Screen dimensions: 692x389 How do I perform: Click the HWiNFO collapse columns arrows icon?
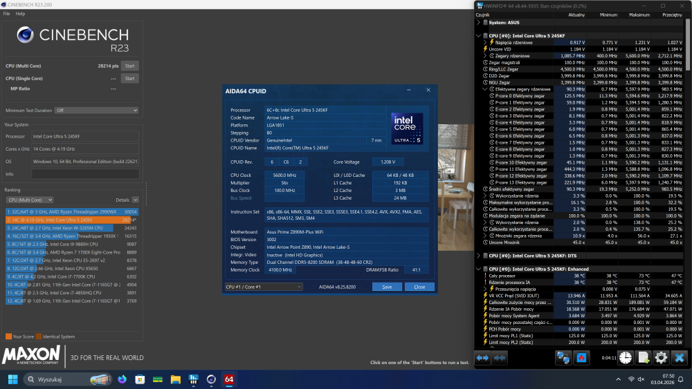[x=501, y=358]
